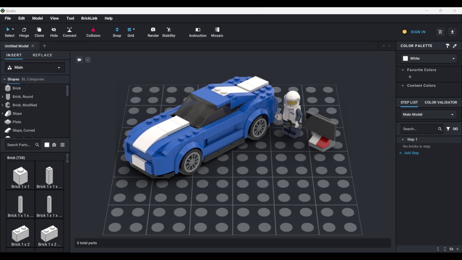Open the White color dropdown
The width and height of the screenshot is (462, 260).
(429, 58)
